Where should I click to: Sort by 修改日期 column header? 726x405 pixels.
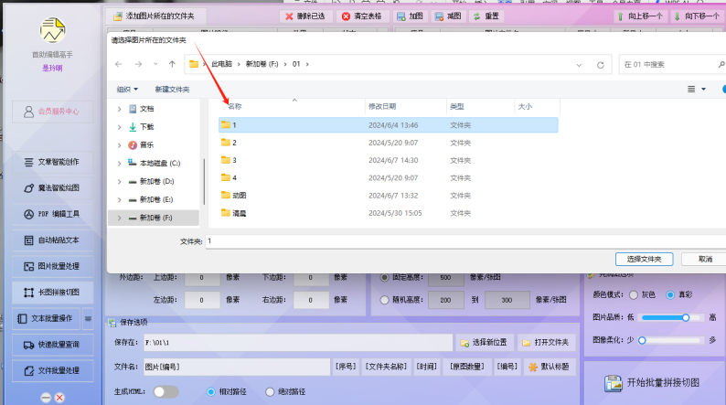382,106
